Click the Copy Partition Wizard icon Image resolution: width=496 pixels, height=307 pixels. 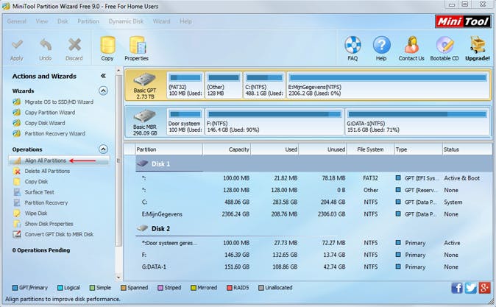pos(17,113)
